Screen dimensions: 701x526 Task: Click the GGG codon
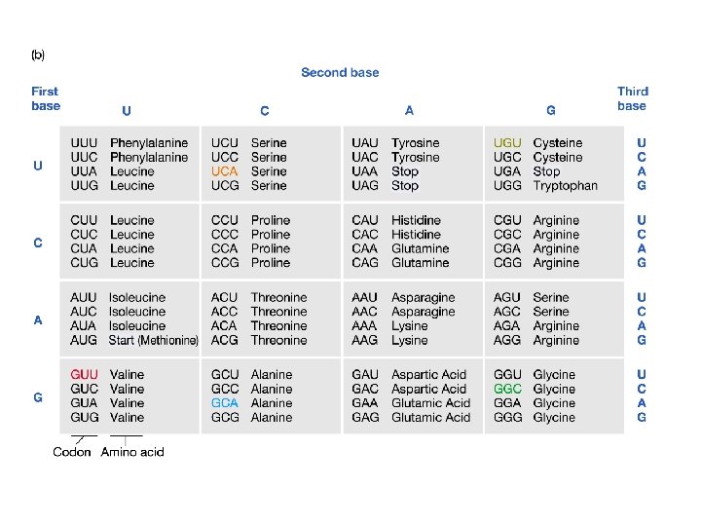click(507, 418)
